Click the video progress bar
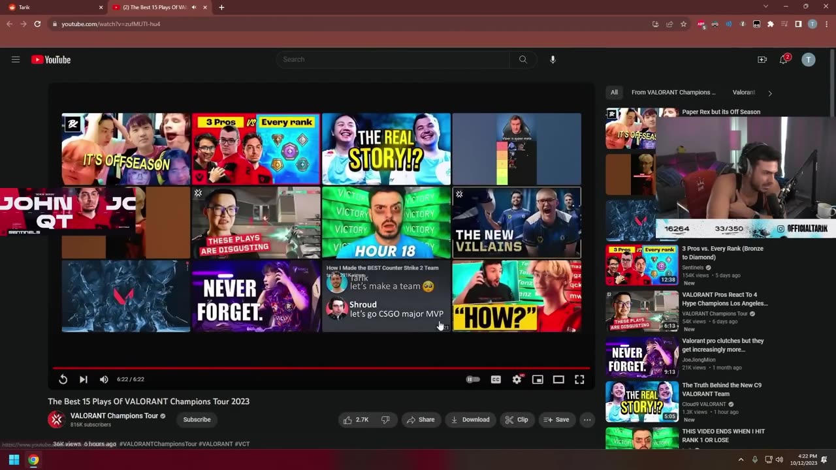 (321, 368)
